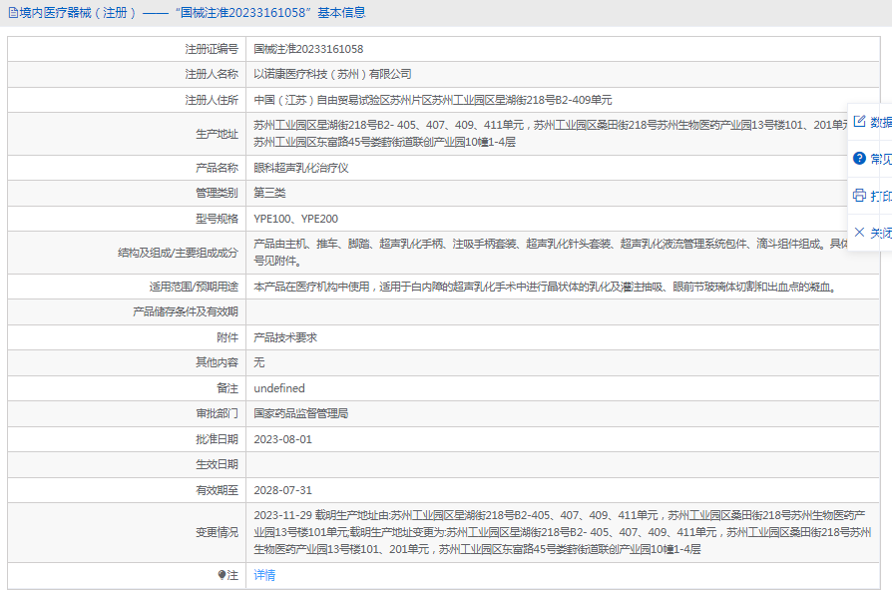
Task: Click the remark value undefined
Action: (279, 388)
